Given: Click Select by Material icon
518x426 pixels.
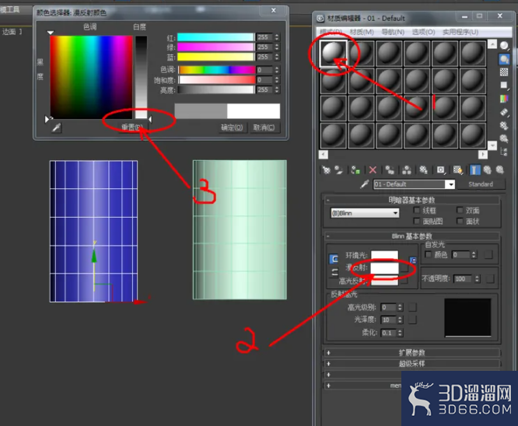Looking at the screenshot, I should [504, 138].
